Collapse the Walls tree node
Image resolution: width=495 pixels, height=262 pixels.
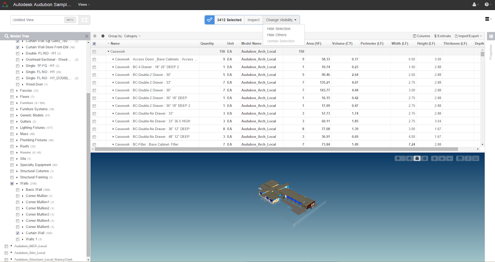(17, 184)
